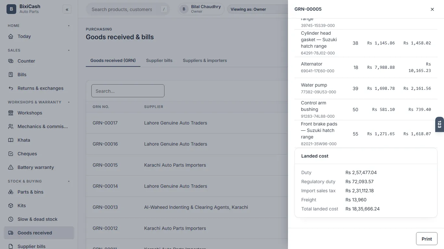This screenshot has height=249, width=444.
Task: Click the BixiCash logo badge
Action: click(x=11, y=9)
